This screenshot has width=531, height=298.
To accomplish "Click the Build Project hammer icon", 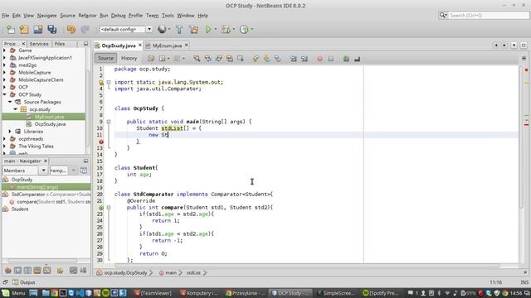I will coord(179,30).
